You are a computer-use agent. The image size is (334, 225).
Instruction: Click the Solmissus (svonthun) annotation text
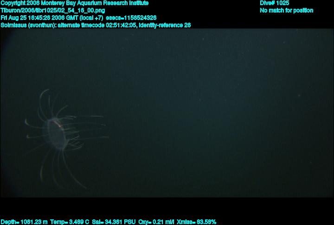28,25
